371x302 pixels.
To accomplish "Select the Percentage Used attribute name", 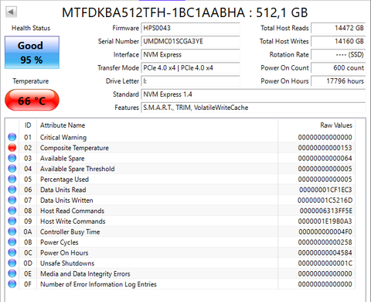I will 64,180.
